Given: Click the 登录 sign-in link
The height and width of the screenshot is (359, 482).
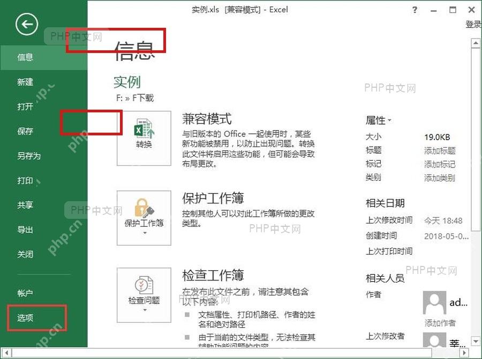Looking at the screenshot, I should click(473, 24).
